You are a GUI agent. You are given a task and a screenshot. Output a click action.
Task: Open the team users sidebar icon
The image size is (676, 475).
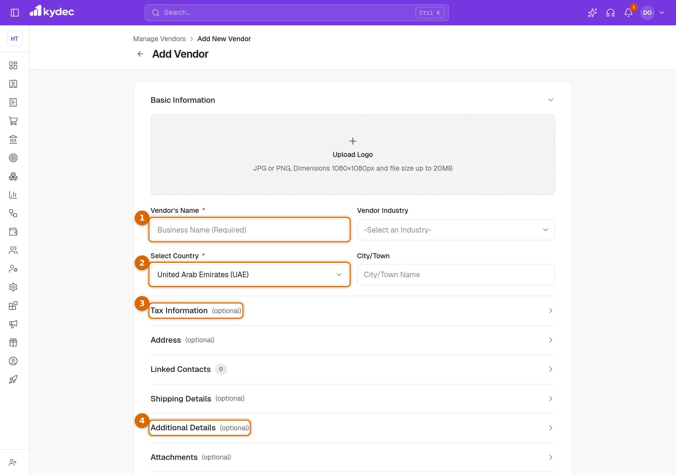click(13, 250)
